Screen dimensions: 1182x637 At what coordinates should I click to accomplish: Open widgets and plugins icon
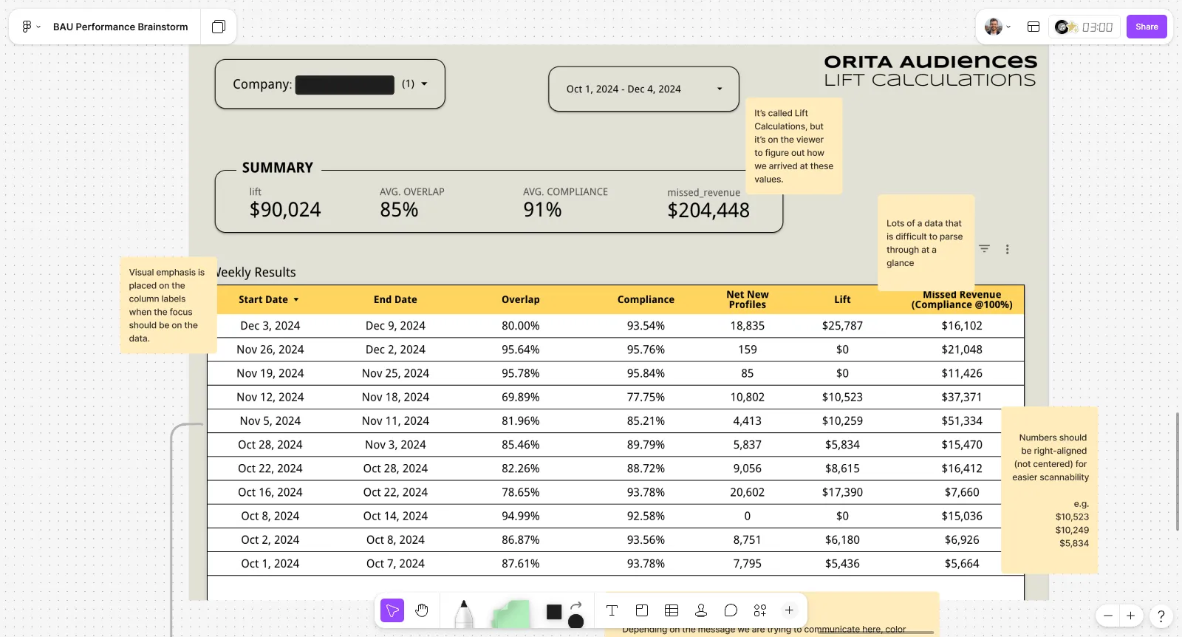(x=760, y=610)
